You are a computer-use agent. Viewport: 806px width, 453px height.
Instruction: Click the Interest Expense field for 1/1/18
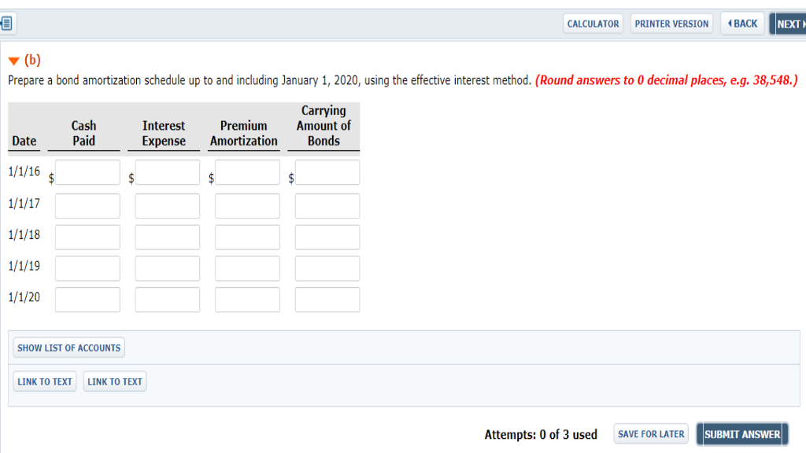pyautogui.click(x=167, y=238)
